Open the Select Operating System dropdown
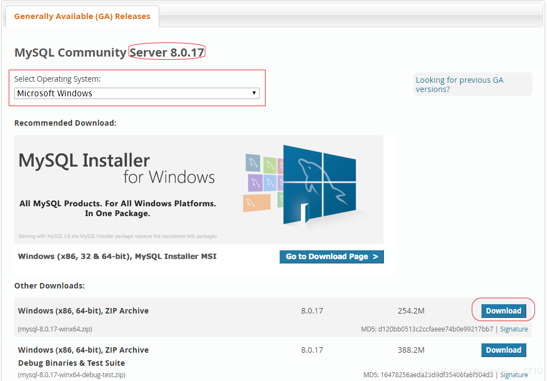Image resolution: width=547 pixels, height=381 pixels. pyautogui.click(x=137, y=93)
